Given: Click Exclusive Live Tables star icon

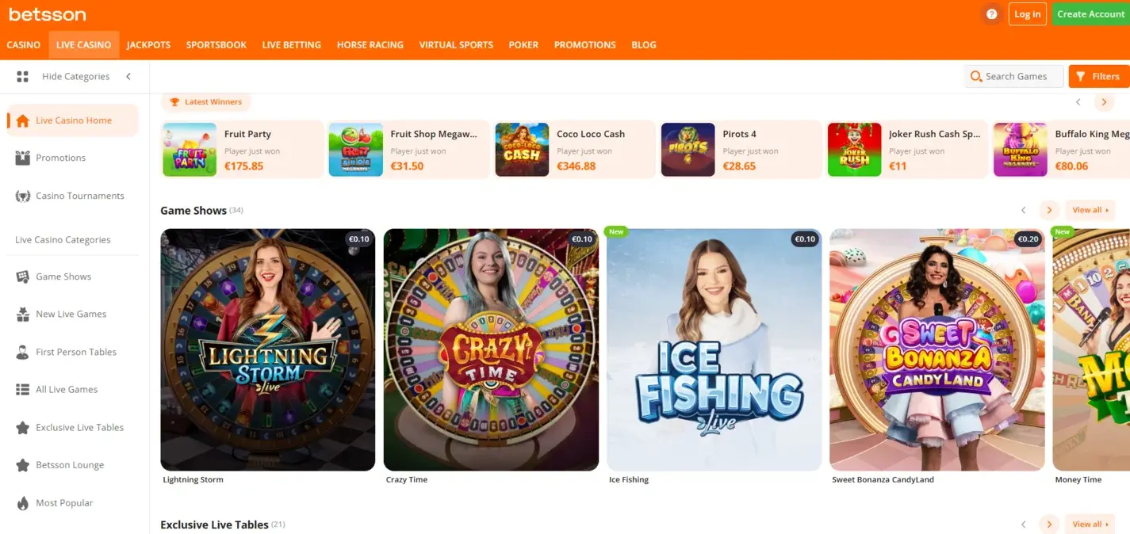Looking at the screenshot, I should [22, 428].
